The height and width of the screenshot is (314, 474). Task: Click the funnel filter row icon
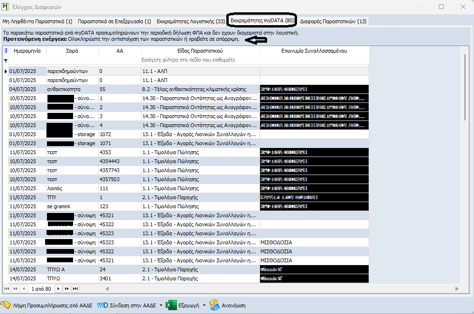click(x=6, y=60)
